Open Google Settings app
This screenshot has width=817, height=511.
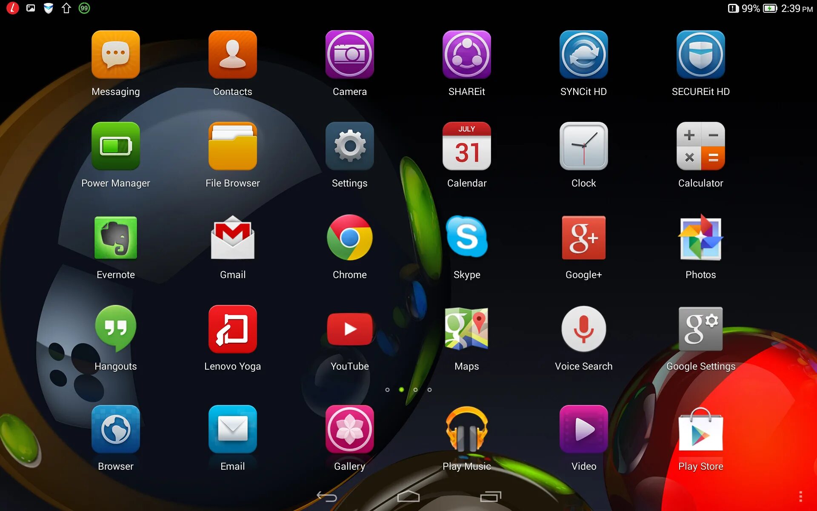(x=700, y=329)
